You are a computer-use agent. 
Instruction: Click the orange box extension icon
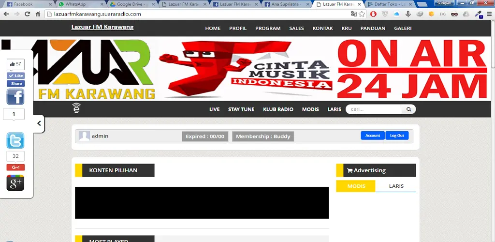point(431,14)
